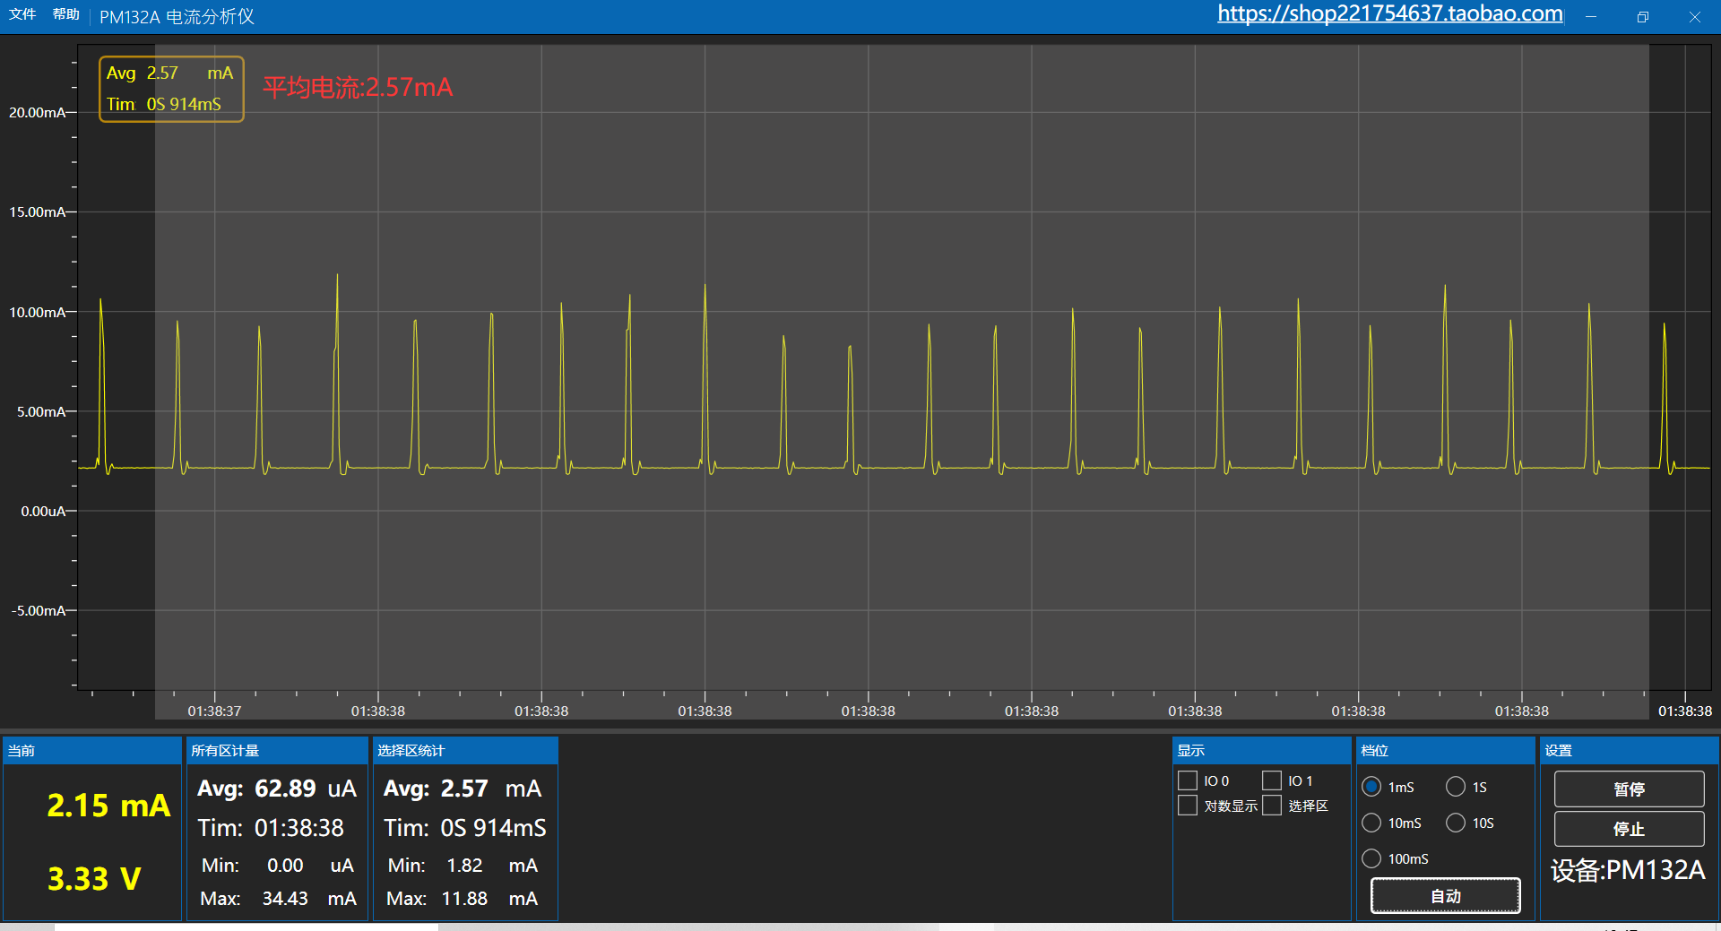
Task: Open the 帮助 menu
Action: tap(65, 14)
